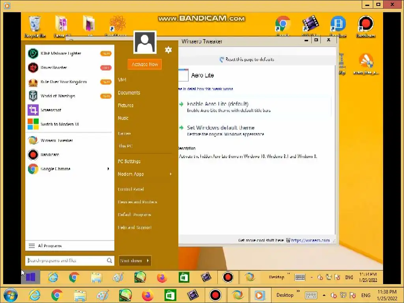This screenshot has width=404, height=303.
Task: Open IObit Malware Fighter in start menu
Action: point(69,54)
